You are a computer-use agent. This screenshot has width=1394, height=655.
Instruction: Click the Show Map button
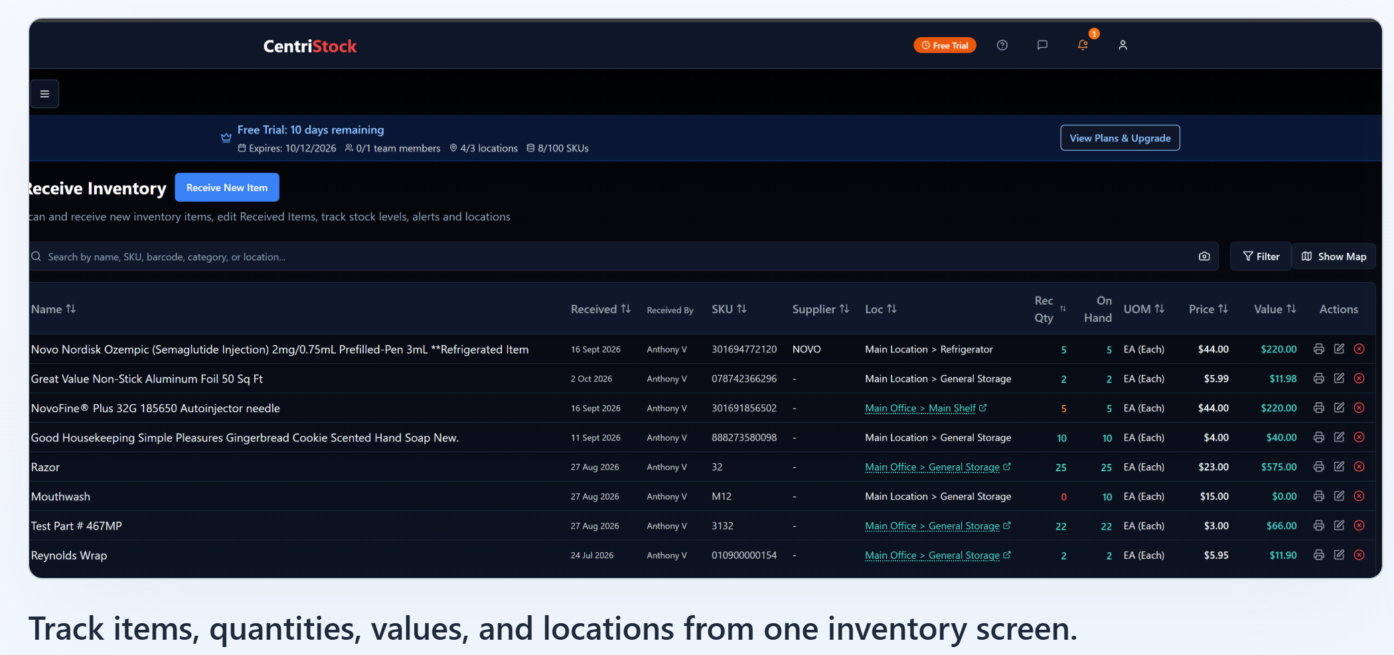coord(1334,256)
